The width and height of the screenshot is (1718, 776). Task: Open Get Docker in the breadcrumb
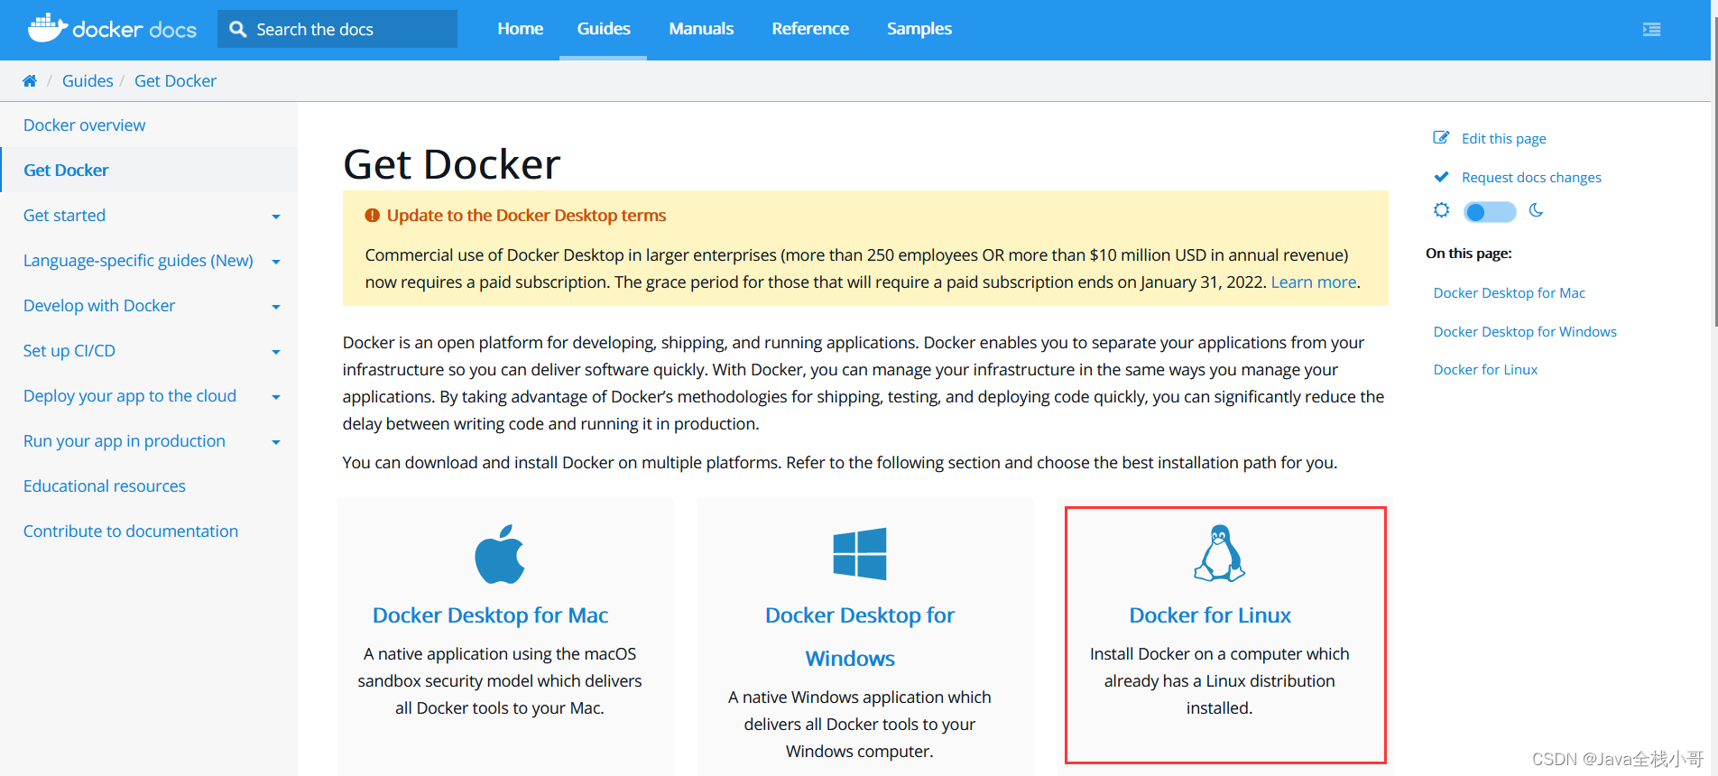click(x=175, y=81)
